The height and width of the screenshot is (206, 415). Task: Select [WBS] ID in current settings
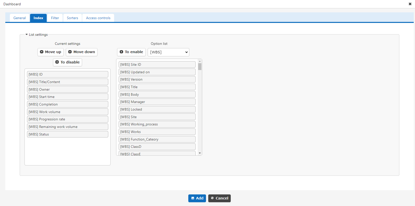(x=68, y=74)
